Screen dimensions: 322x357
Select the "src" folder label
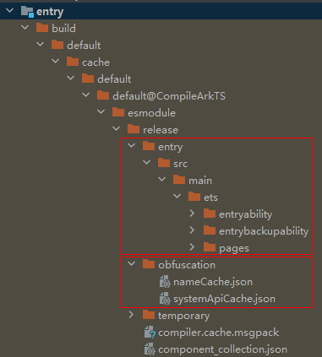[181, 164]
